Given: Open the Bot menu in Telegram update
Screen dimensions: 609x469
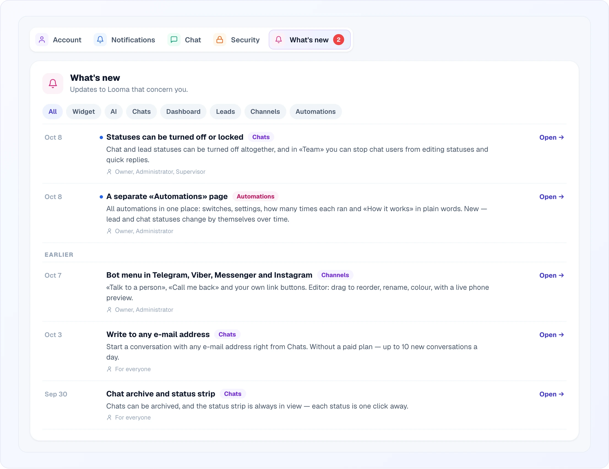Looking at the screenshot, I should [551, 275].
